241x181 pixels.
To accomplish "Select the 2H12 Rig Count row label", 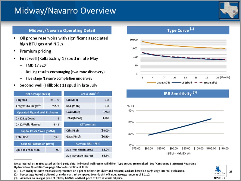I will coord(25,119).
